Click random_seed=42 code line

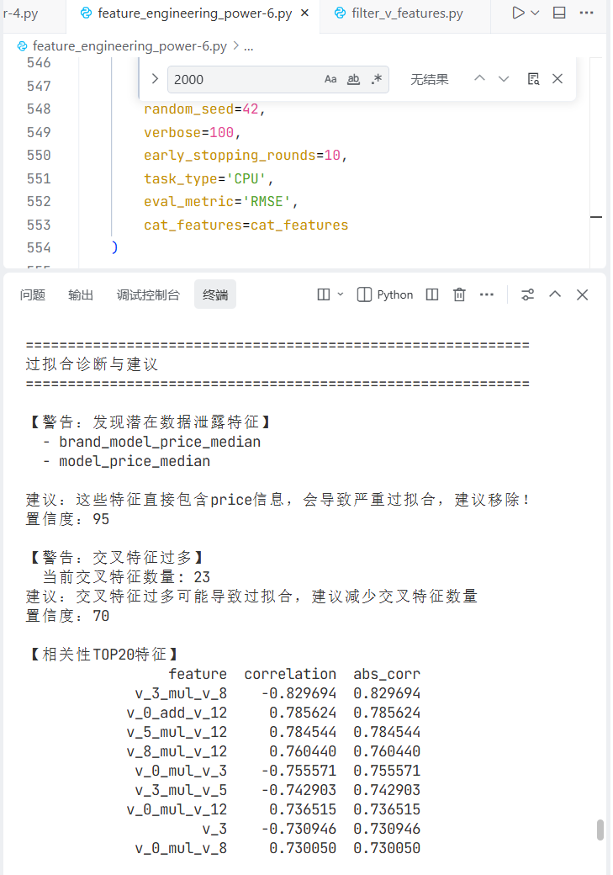pyautogui.click(x=204, y=109)
